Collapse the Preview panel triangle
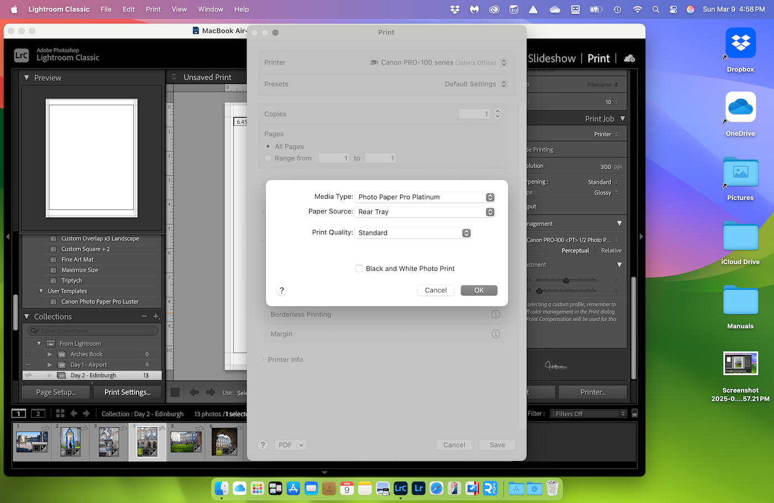Screen dimensions: 774x503 (27, 78)
